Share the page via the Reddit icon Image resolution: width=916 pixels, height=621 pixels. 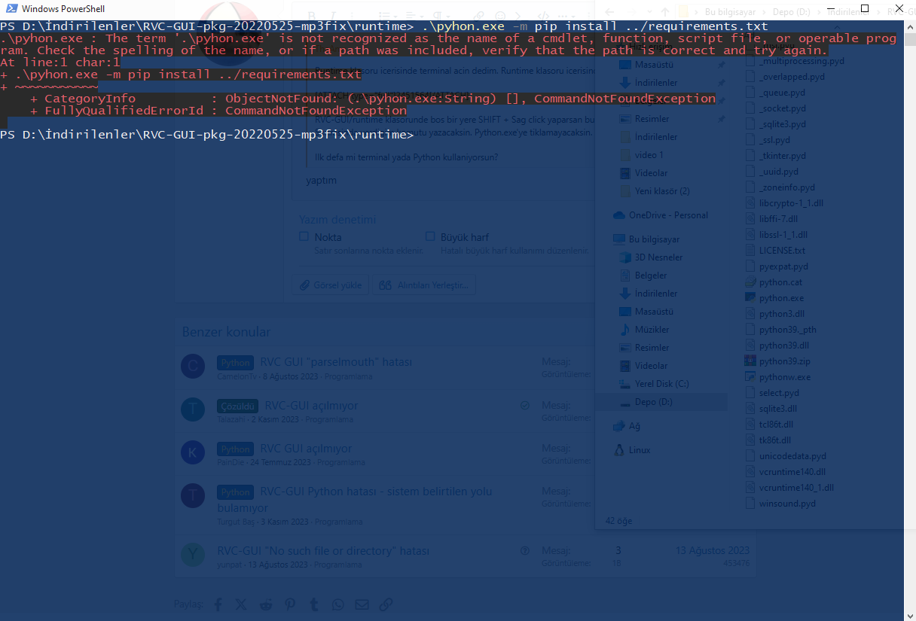click(x=266, y=604)
